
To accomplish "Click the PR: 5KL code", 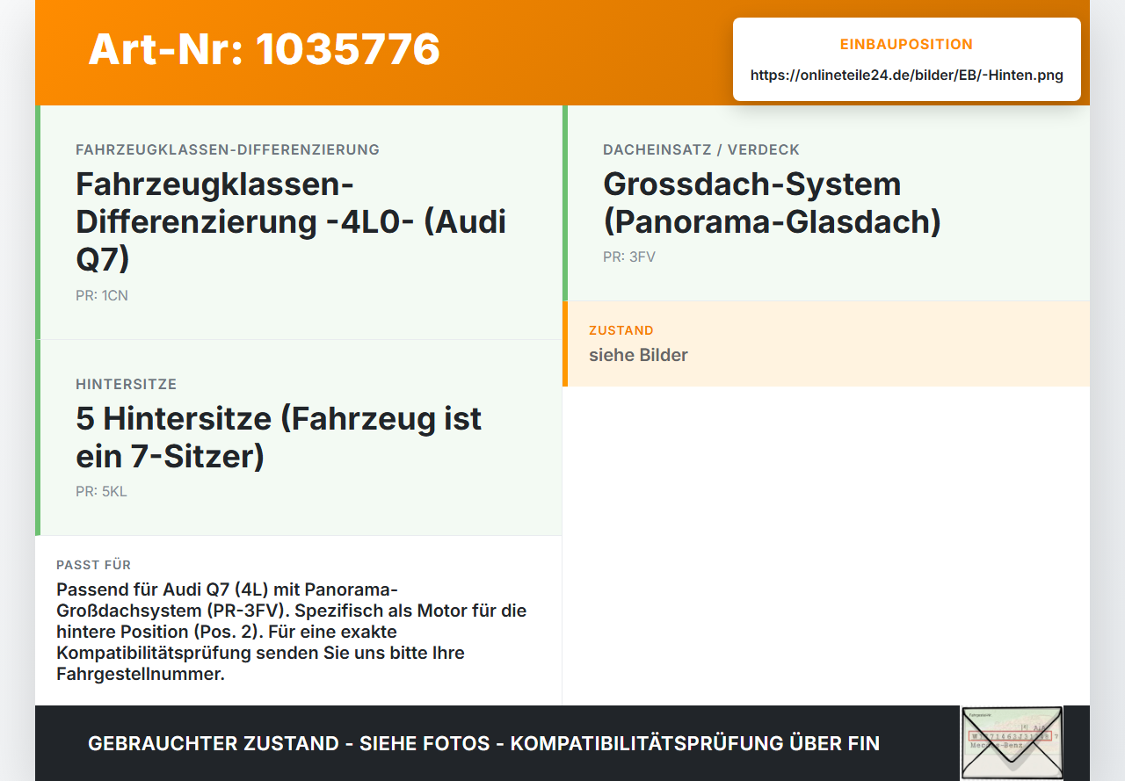I will tap(101, 492).
